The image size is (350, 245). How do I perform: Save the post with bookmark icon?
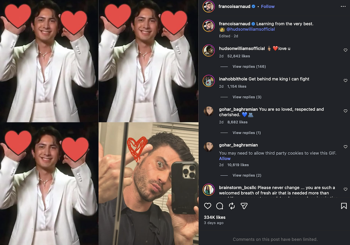tap(343, 206)
